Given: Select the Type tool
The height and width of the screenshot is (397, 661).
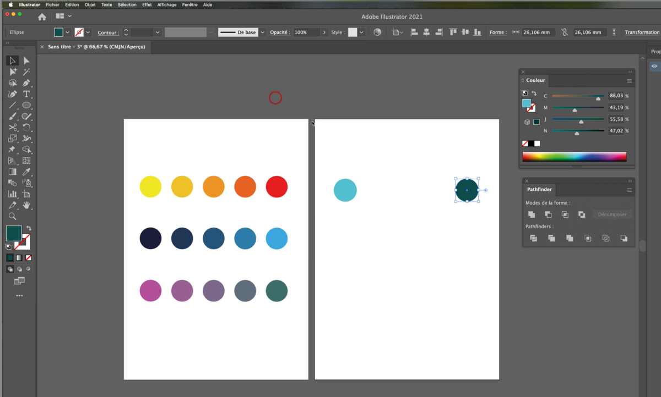Looking at the screenshot, I should tap(26, 94).
